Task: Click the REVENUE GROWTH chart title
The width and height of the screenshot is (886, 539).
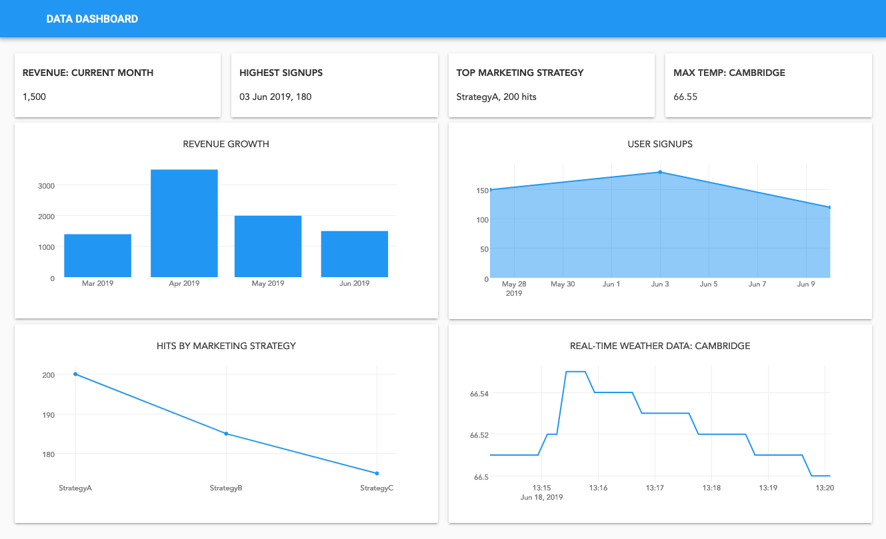Action: pyautogui.click(x=225, y=144)
